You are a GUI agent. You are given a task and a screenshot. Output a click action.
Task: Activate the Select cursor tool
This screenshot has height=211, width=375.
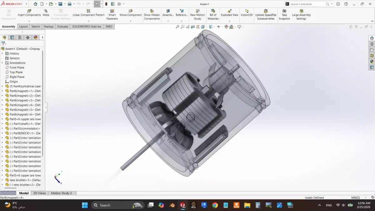click(x=97, y=4)
